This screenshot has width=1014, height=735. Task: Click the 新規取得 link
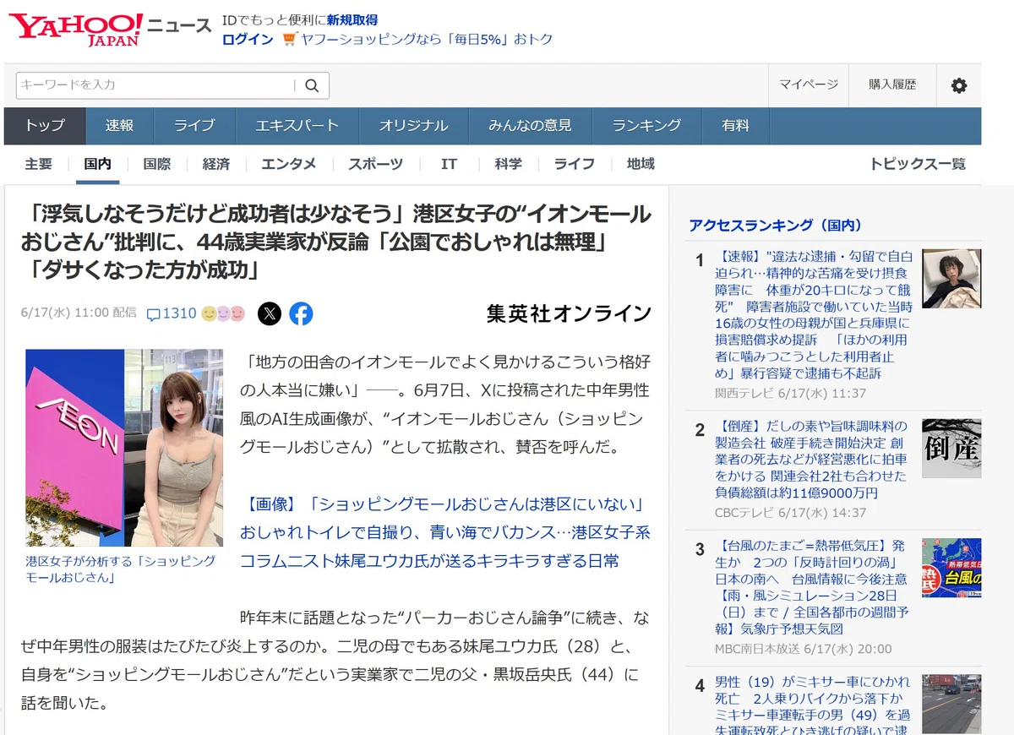[x=352, y=19]
